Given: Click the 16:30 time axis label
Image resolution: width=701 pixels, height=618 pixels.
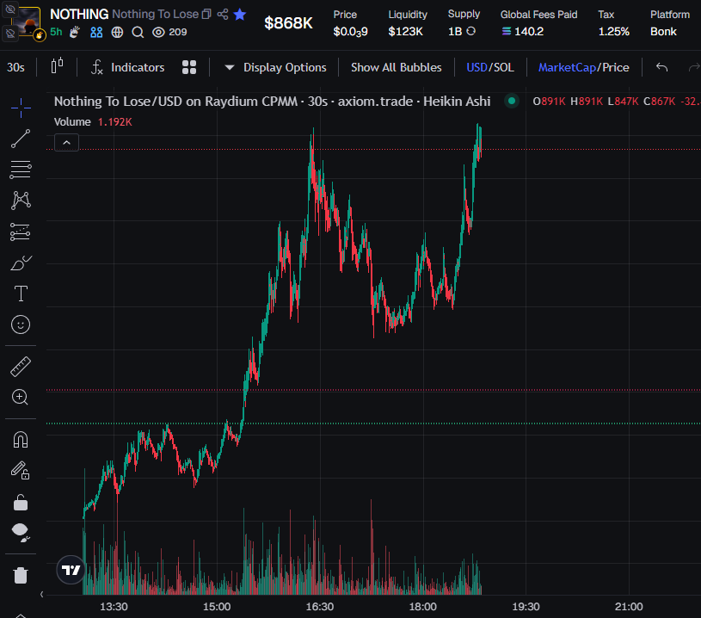Looking at the screenshot, I should click(320, 607).
